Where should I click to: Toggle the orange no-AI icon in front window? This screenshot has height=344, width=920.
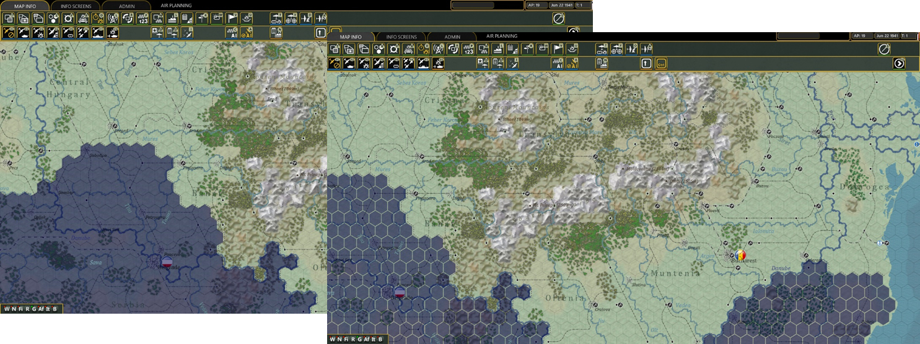(x=571, y=63)
